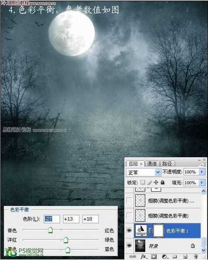Switch to the 通道 tab
The width and height of the screenshot is (208, 260).
152,164
